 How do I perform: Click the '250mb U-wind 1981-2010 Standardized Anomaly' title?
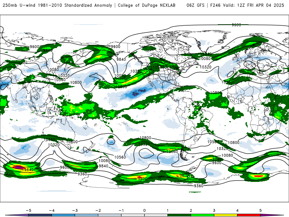tap(57, 5)
